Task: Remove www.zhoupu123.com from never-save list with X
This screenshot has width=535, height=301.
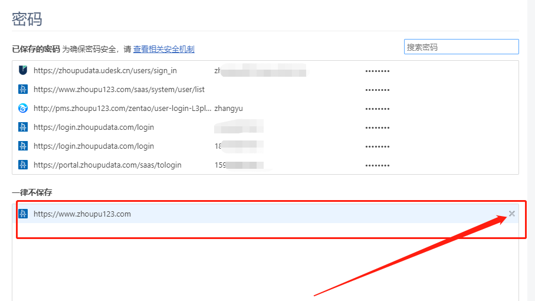Action: pos(511,214)
